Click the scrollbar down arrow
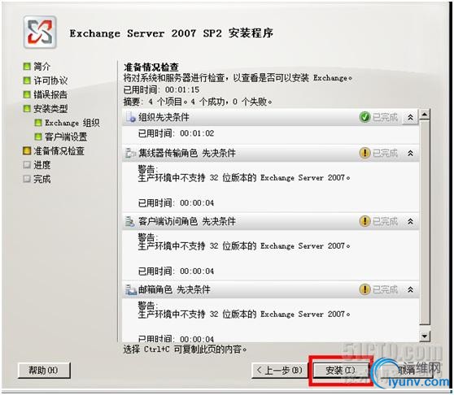The width and height of the screenshot is (454, 395). tap(425, 336)
